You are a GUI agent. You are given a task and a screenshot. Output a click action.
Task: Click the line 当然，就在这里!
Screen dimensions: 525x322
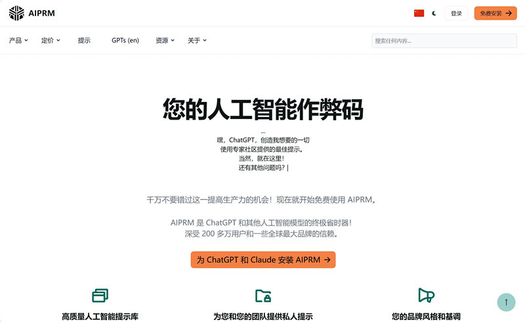261,158
